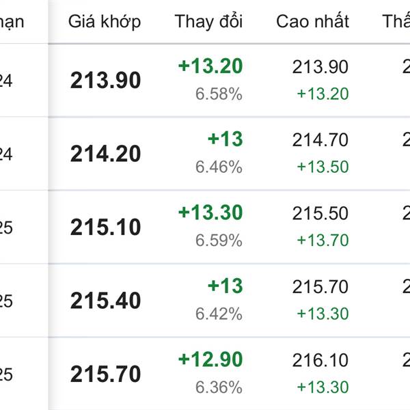Viewport: 410px width, 410px height.
Task: Click the 214.70 highest price
Action: pyautogui.click(x=320, y=140)
